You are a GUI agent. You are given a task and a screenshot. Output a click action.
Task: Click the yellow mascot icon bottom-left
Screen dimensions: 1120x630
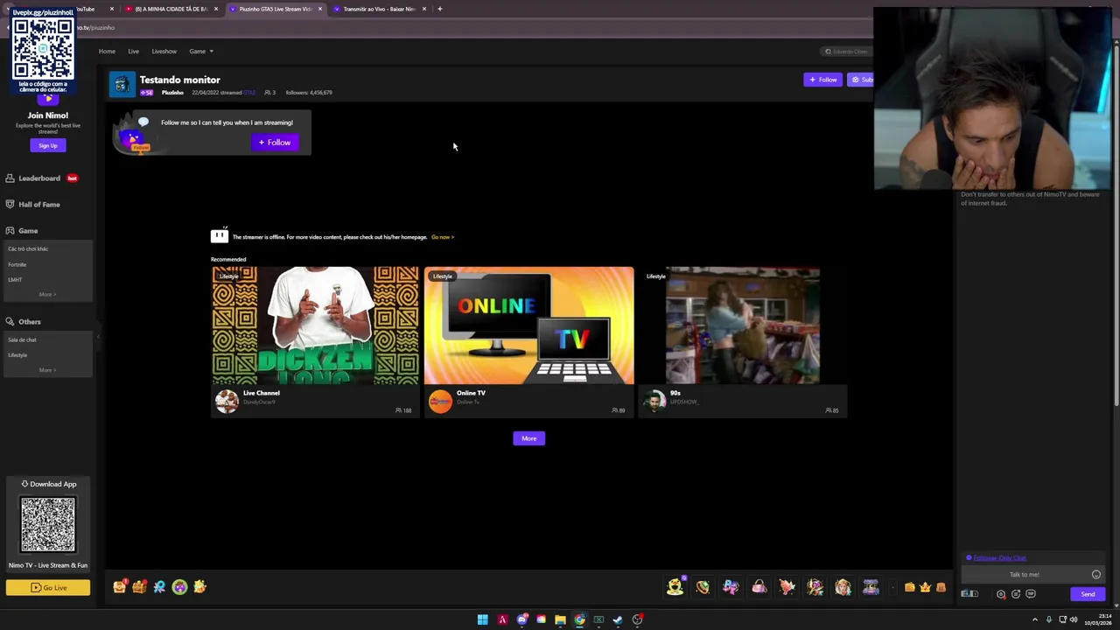199,587
